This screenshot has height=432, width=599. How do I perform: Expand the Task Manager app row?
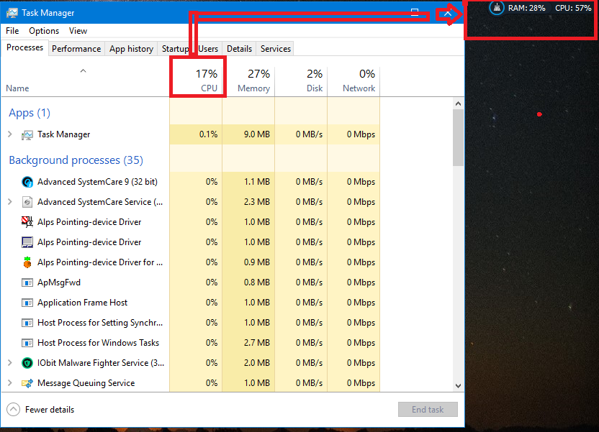coord(10,134)
